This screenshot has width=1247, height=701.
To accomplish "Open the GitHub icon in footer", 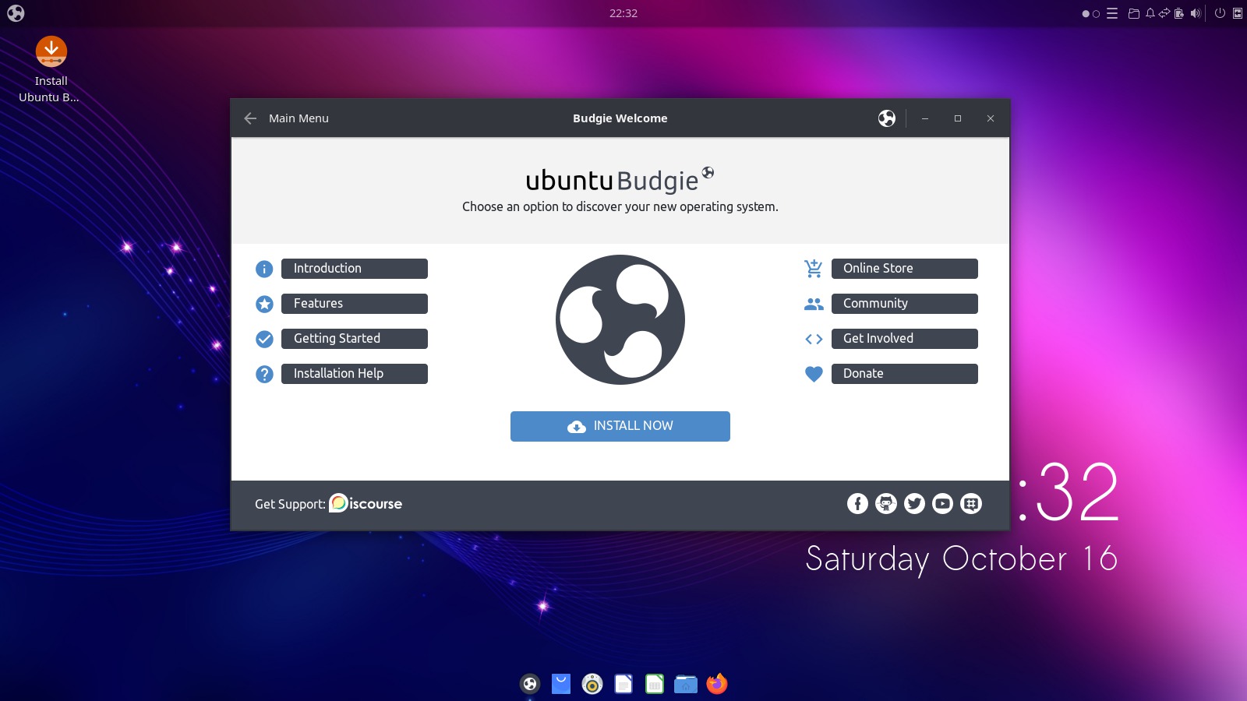I will [x=886, y=504].
